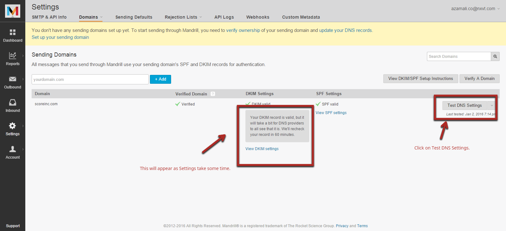Viewport: 506px width, 231px height.
Task: Click the Test DNS Settings button
Action: pos(465,106)
